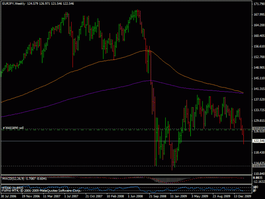Select the #36603890 sell order label
The width and height of the screenshot is (265, 199).
click(13, 128)
